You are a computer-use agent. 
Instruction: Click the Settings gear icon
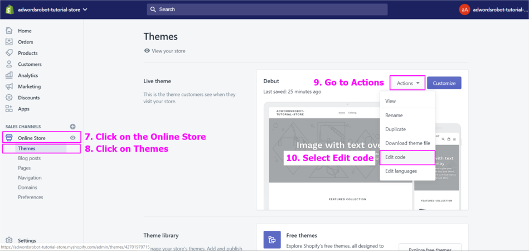point(9,241)
